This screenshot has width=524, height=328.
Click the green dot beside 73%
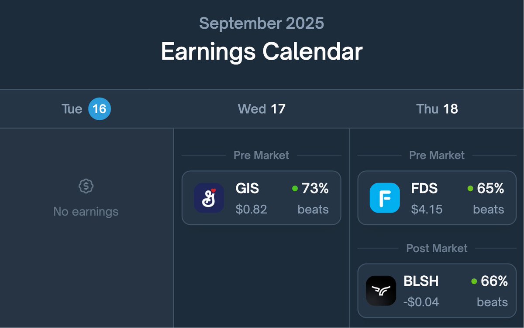(x=295, y=189)
